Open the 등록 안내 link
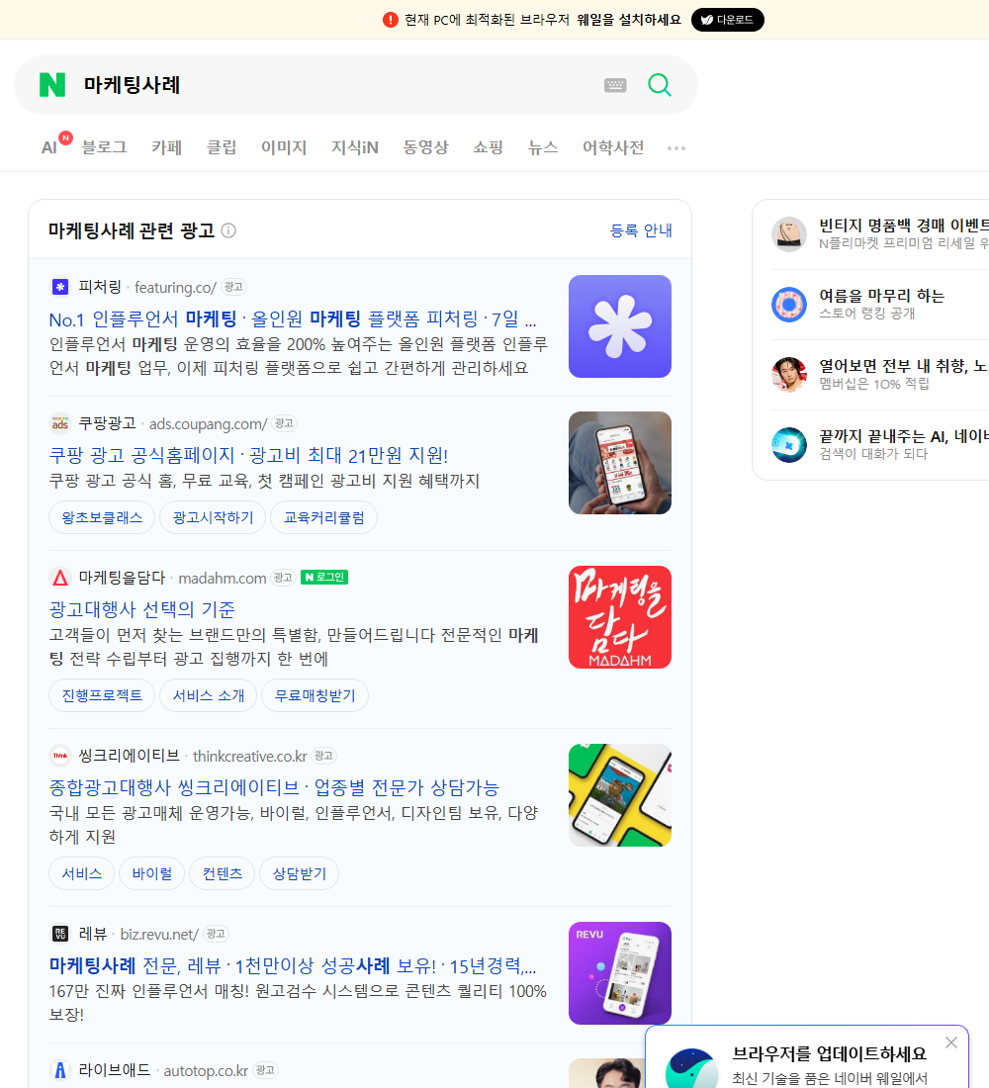 641,230
